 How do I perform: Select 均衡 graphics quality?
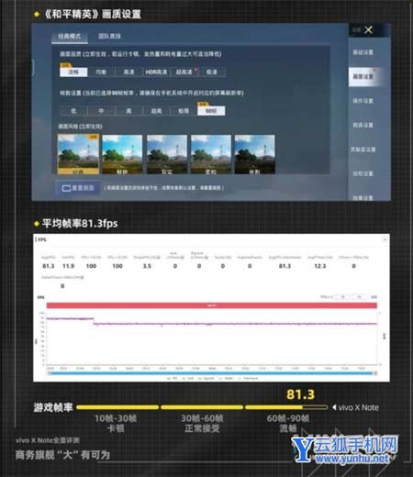pos(101,72)
